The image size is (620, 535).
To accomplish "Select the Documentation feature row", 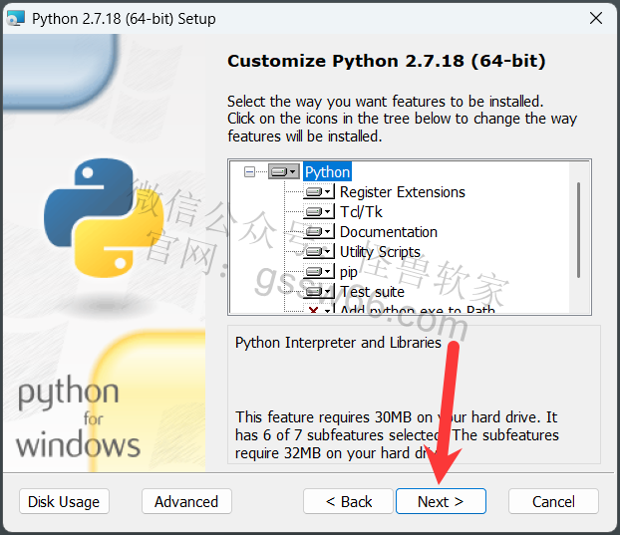I will click(389, 232).
